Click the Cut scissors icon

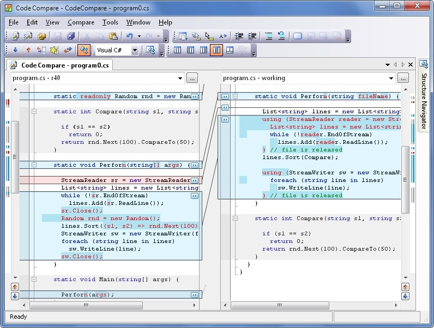[87, 36]
